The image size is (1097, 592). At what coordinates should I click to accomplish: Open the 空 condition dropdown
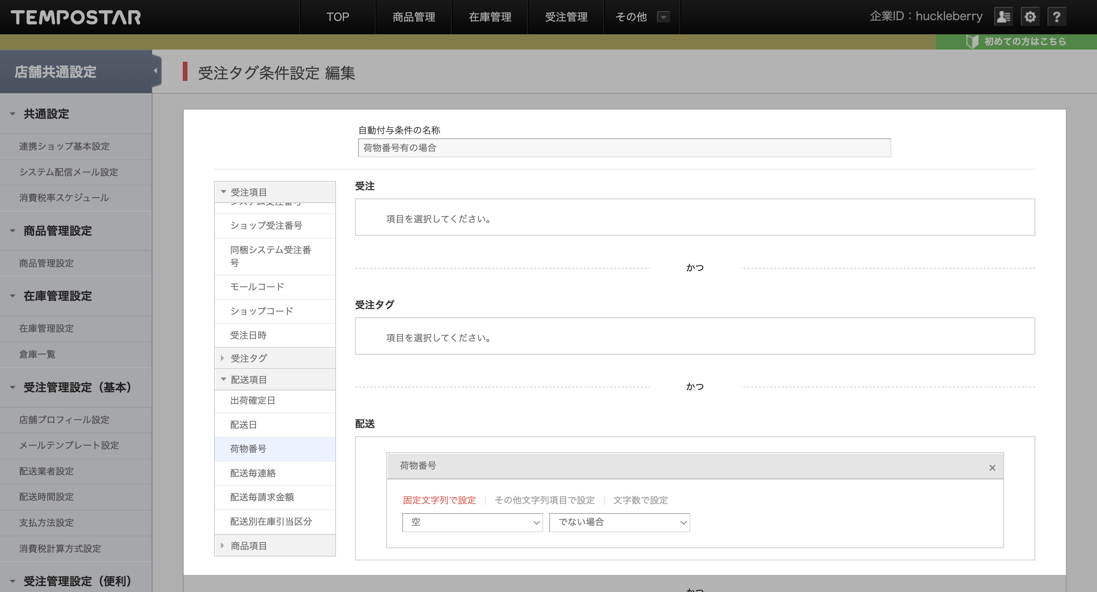pyautogui.click(x=472, y=522)
